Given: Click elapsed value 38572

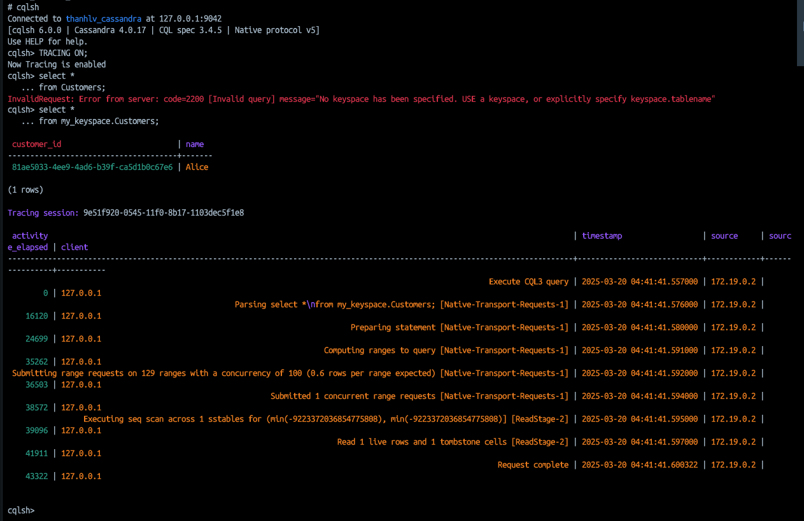Looking at the screenshot, I should 37,408.
